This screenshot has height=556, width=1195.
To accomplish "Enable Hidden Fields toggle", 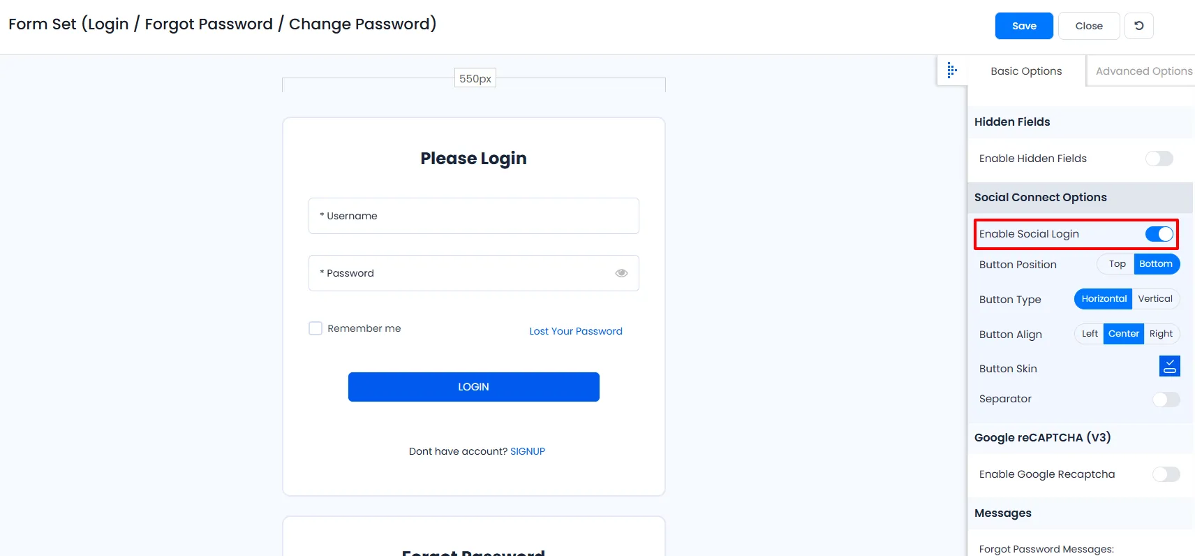I will click(1159, 159).
